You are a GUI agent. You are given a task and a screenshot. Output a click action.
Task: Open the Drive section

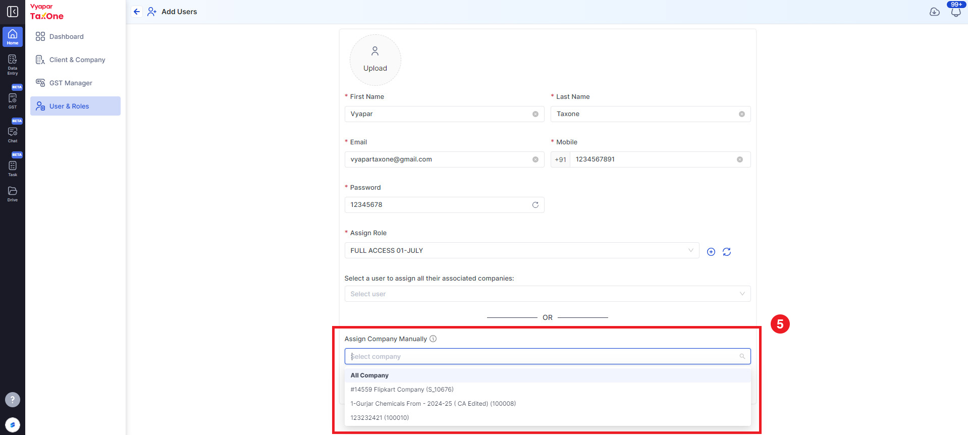[13, 194]
